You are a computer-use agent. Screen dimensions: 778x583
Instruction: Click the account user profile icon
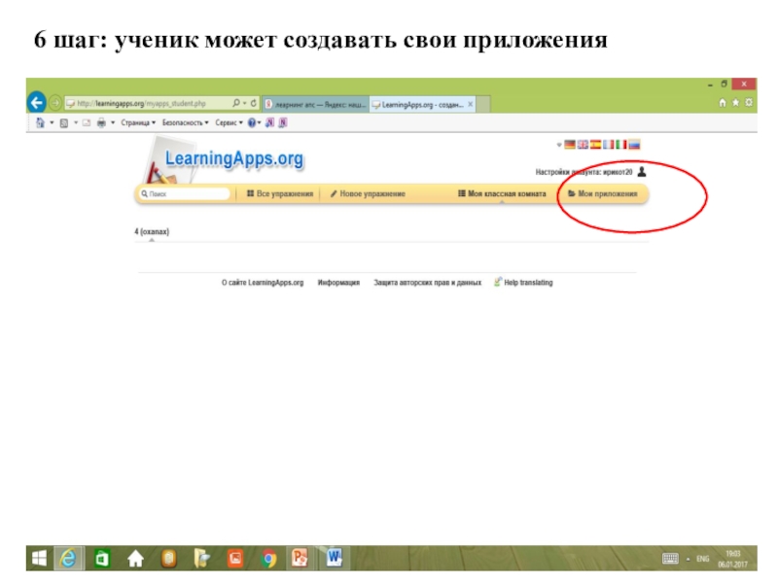coord(641,171)
